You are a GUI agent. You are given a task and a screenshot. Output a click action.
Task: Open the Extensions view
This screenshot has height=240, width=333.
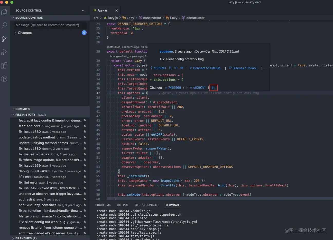point(4,65)
